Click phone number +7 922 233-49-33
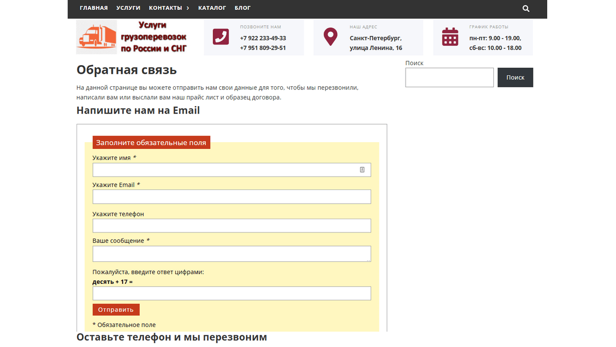616x347 pixels. coord(263,38)
